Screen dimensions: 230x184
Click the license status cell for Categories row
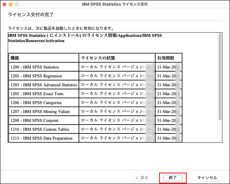click(117, 103)
